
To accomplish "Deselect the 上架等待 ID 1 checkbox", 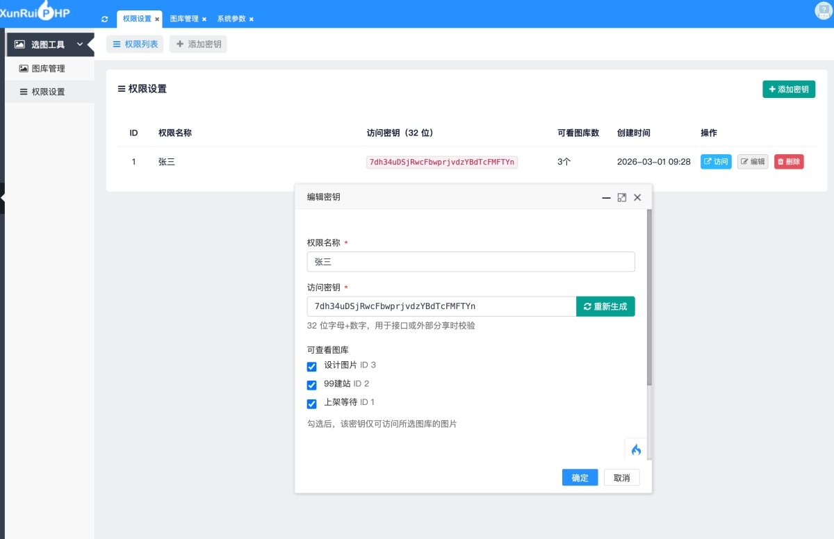I will 312,404.
